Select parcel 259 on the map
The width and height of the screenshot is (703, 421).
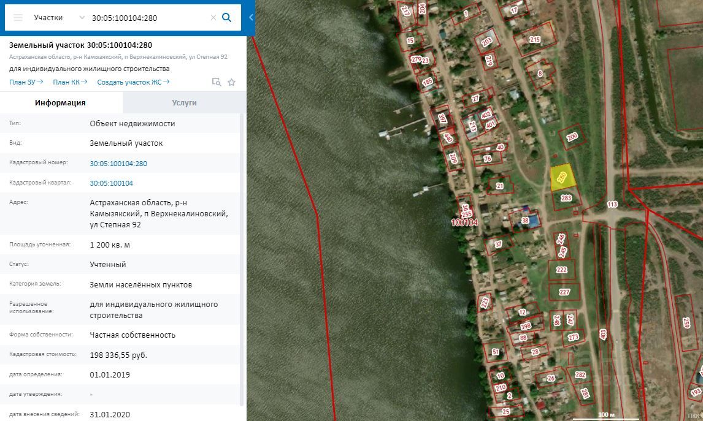[686, 322]
